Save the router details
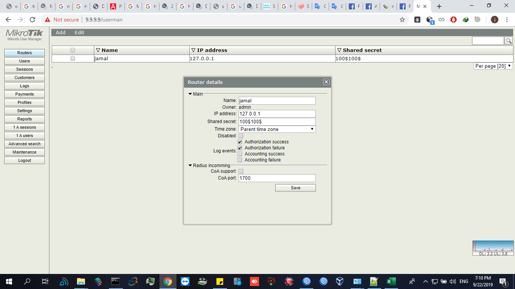 point(296,188)
